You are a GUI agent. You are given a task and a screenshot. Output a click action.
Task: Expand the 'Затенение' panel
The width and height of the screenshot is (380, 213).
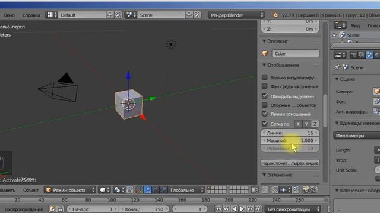pyautogui.click(x=264, y=175)
